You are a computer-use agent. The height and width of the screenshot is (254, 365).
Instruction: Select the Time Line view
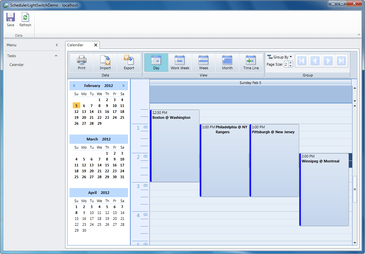(x=251, y=62)
